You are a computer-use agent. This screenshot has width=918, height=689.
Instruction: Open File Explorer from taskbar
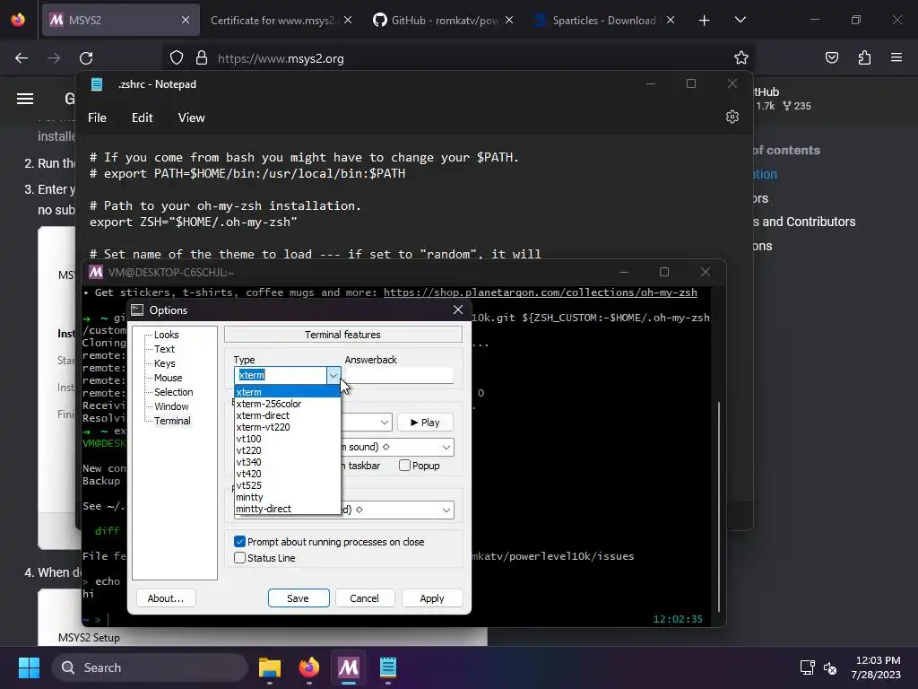pyautogui.click(x=270, y=667)
